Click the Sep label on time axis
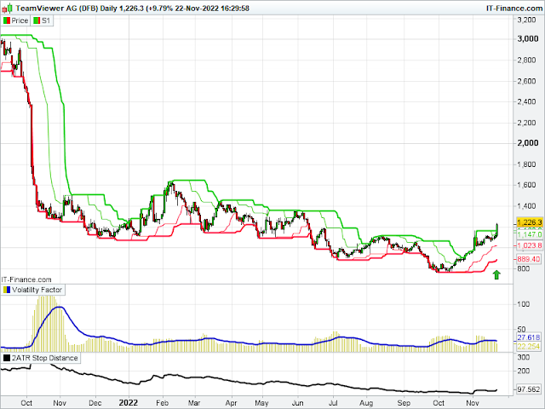545x409 pixels. tap(403, 403)
